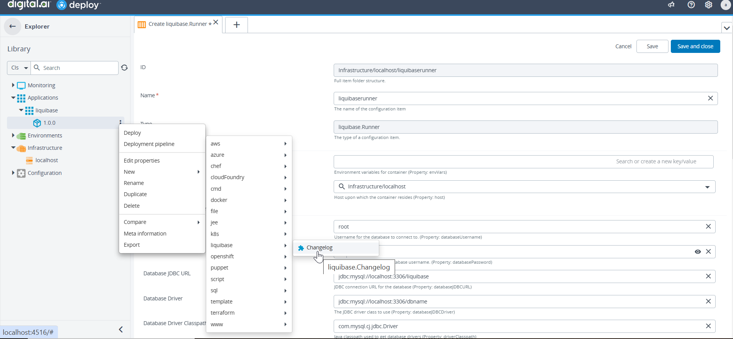The width and height of the screenshot is (733, 339).
Task: Select Meta information menu item
Action: coord(162,234)
